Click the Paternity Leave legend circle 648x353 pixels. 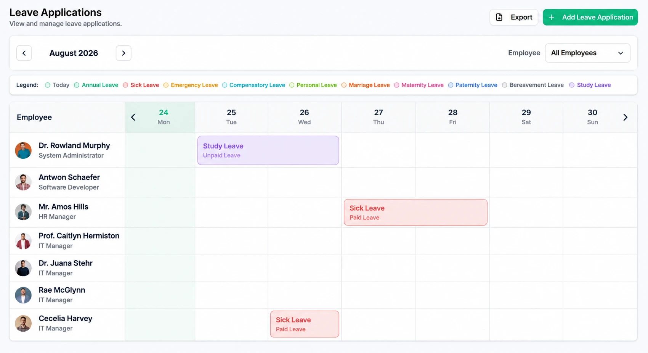coord(451,85)
